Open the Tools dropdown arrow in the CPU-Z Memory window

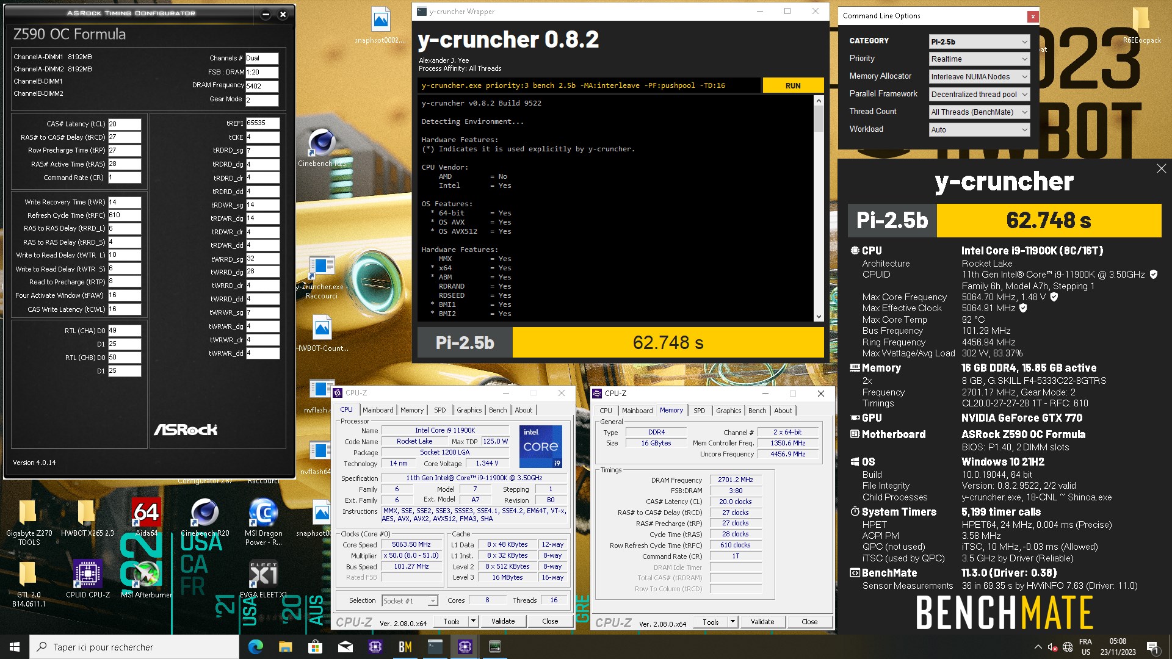(733, 622)
